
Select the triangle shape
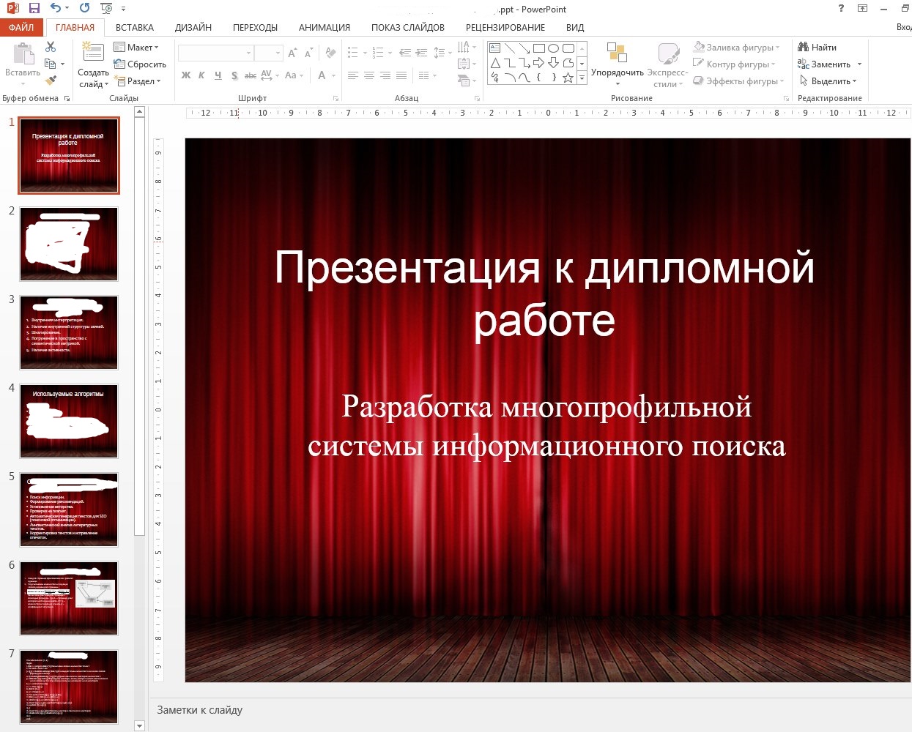[x=494, y=63]
